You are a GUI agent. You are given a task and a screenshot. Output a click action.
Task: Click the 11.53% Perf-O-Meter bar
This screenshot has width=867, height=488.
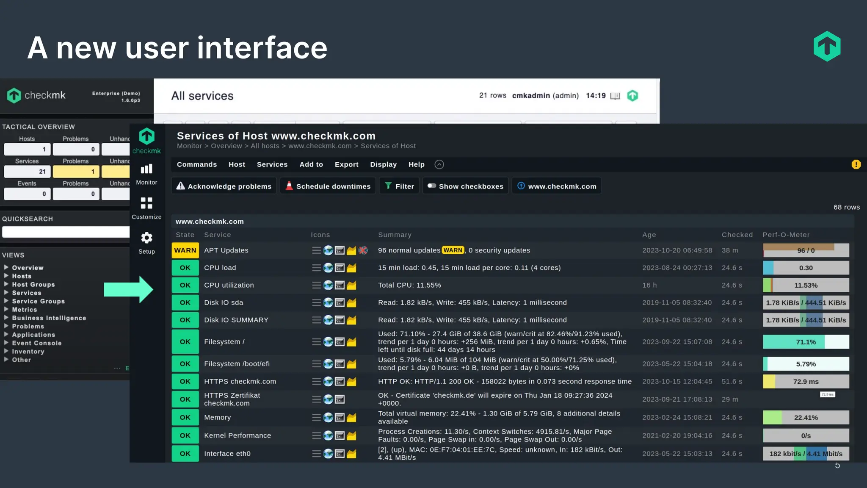tap(806, 285)
